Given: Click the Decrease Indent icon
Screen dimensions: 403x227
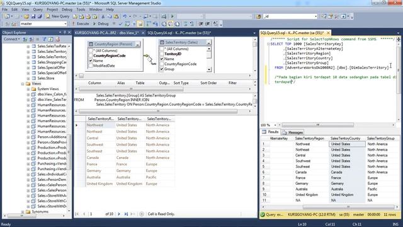Looking at the screenshot, I should (x=201, y=24).
